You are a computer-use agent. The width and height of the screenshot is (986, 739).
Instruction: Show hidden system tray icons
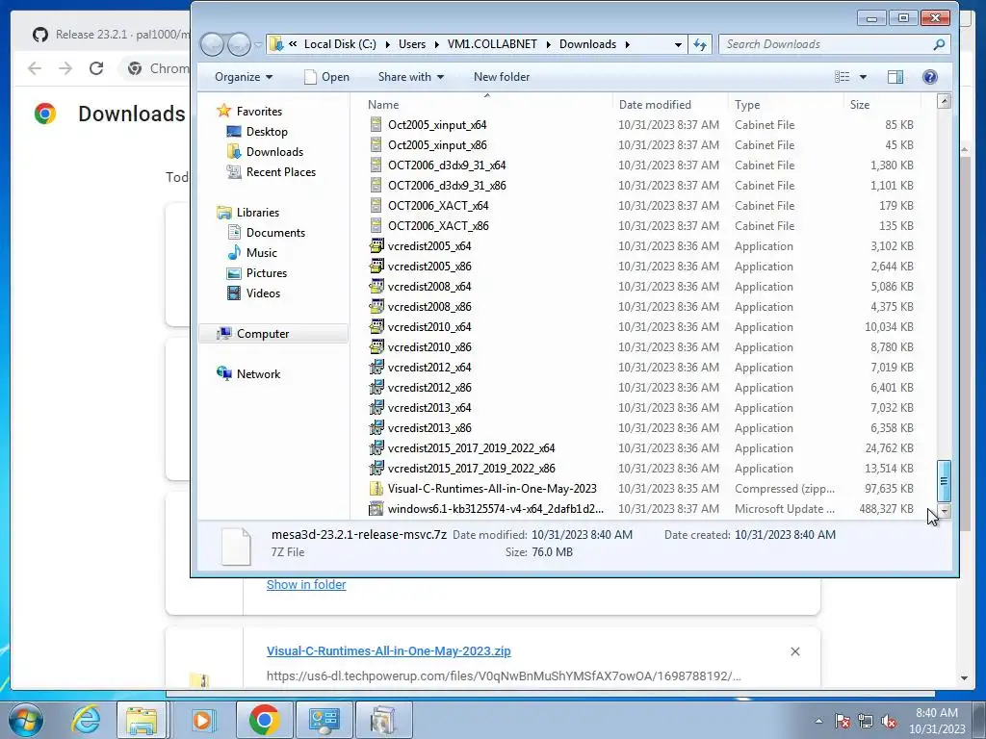click(818, 721)
